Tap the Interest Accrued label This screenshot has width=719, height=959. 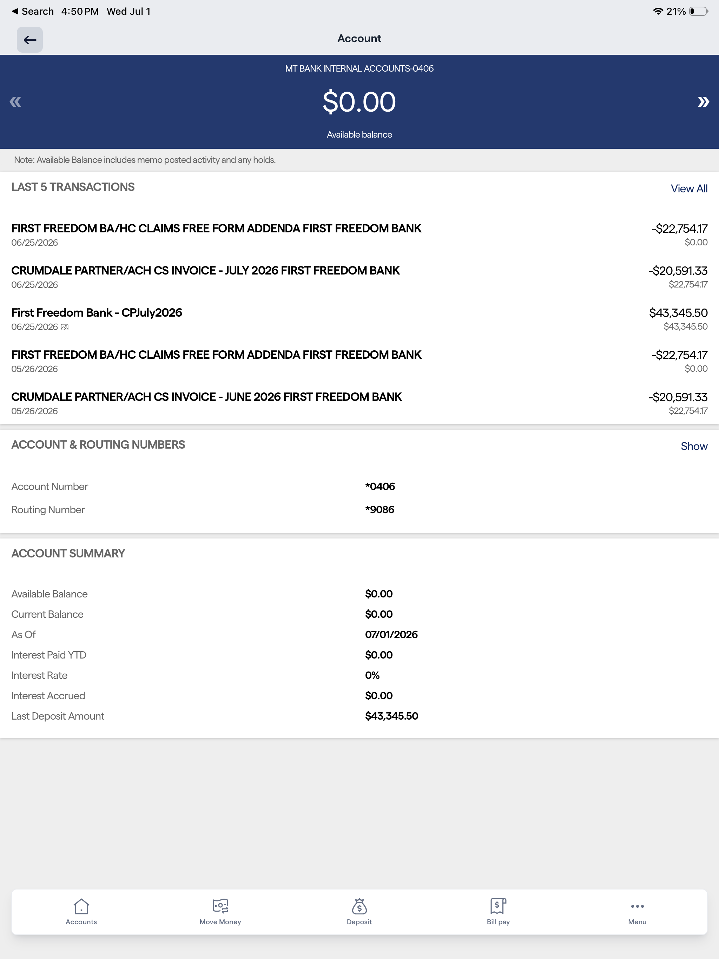pos(48,695)
